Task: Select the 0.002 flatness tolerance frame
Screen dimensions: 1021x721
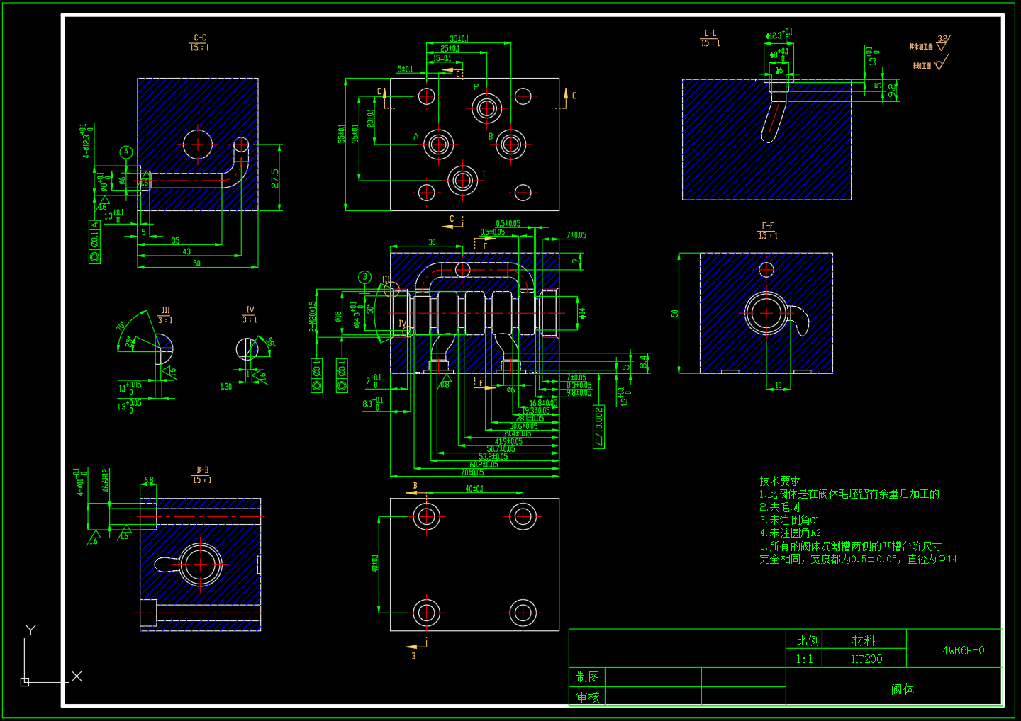Action: pos(599,426)
